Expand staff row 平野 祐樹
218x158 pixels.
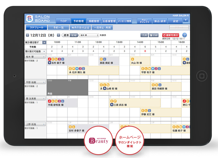35,82
